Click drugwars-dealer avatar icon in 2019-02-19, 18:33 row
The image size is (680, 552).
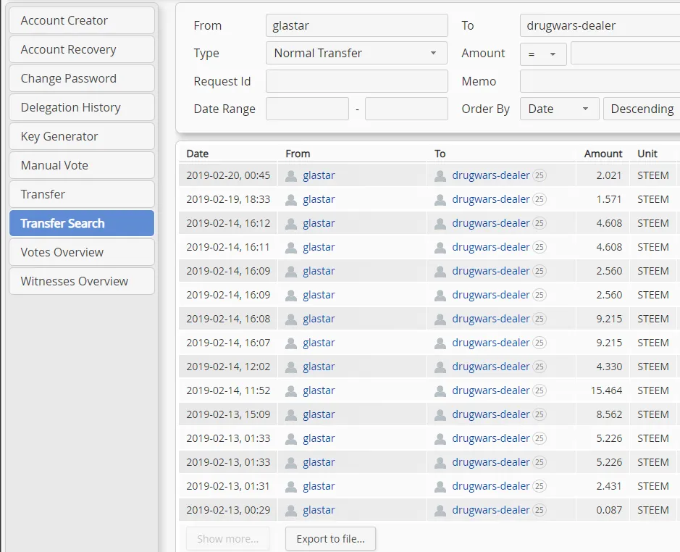[x=440, y=200]
